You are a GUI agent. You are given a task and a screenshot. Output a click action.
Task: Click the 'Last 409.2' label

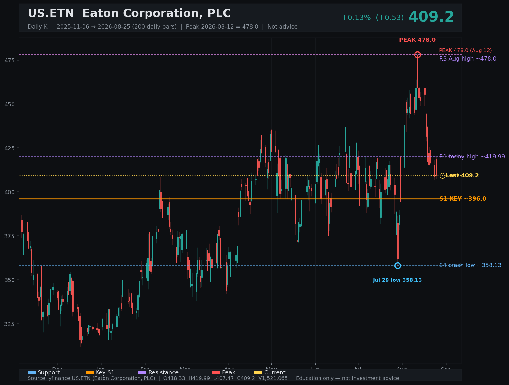pos(462,176)
